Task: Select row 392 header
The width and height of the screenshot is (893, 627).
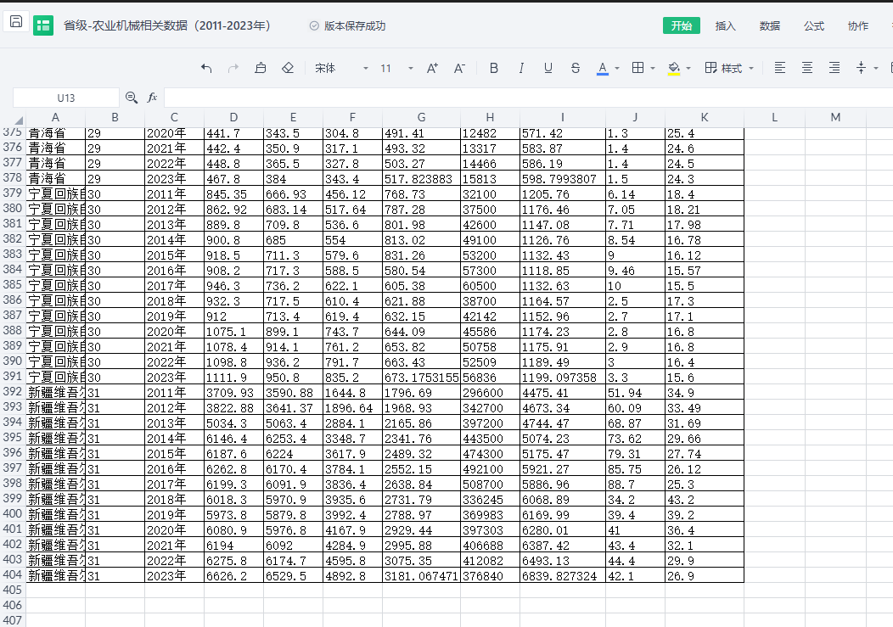Action: (x=13, y=391)
